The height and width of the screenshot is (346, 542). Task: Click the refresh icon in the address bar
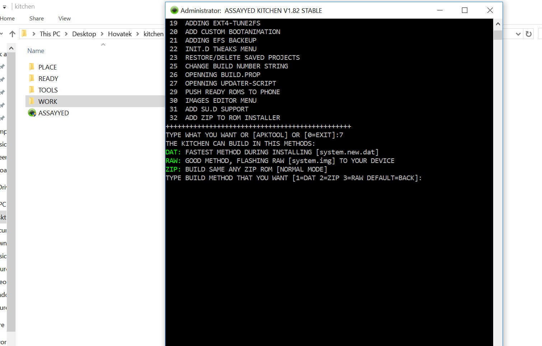click(x=529, y=34)
